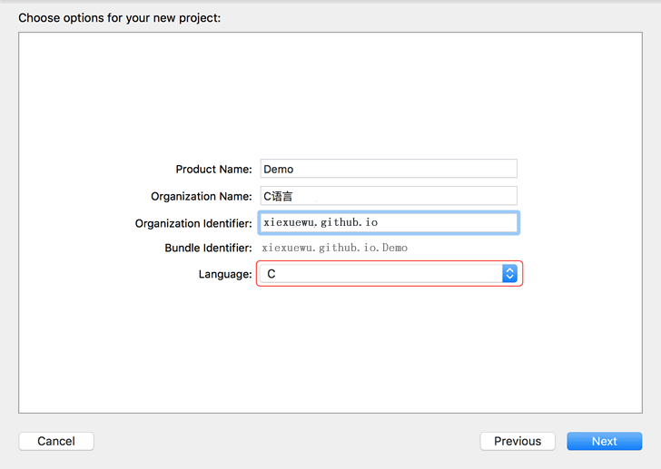Screen dimensions: 661x469
Task: Click the Next button
Action: tap(604, 441)
